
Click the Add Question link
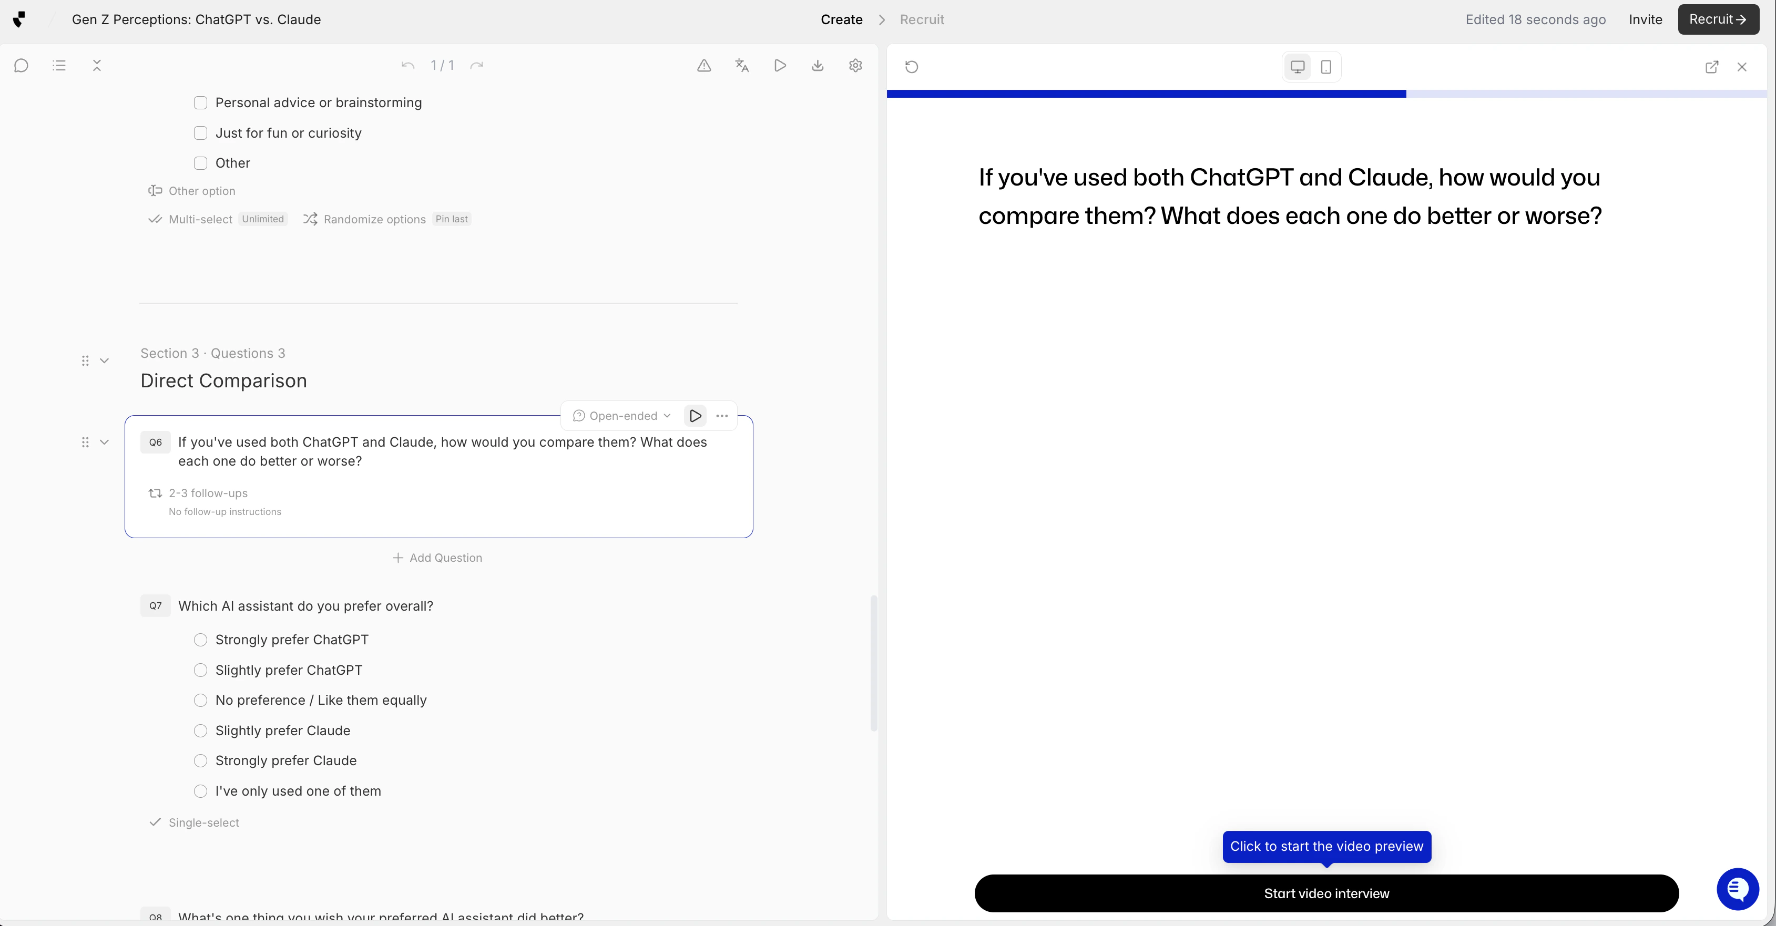point(438,558)
